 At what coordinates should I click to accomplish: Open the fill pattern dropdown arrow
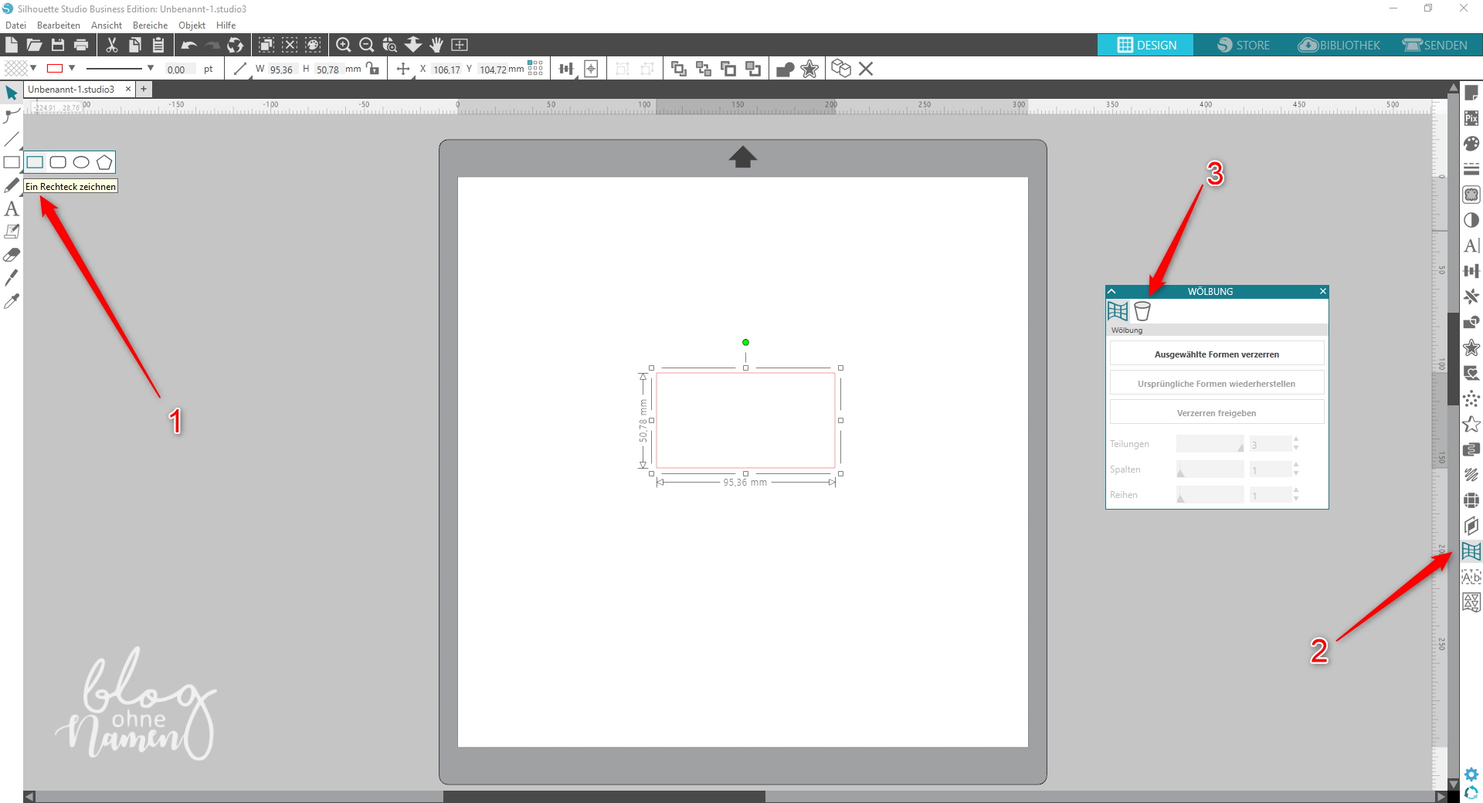click(33, 68)
